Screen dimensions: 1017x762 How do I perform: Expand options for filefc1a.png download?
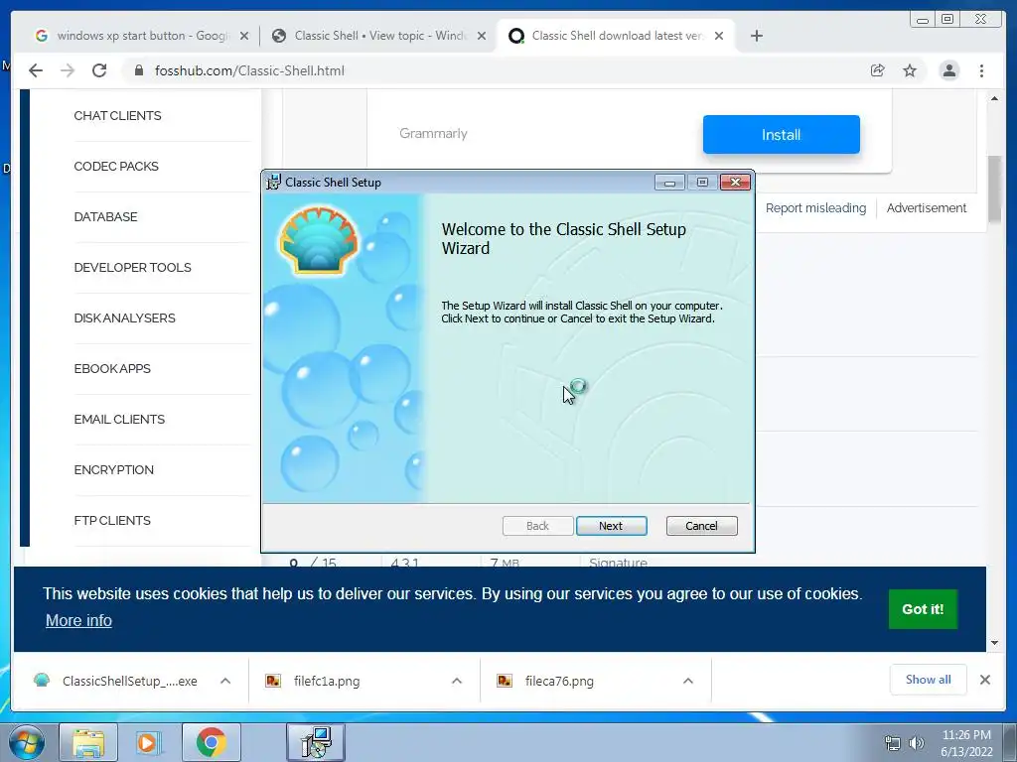[457, 681]
